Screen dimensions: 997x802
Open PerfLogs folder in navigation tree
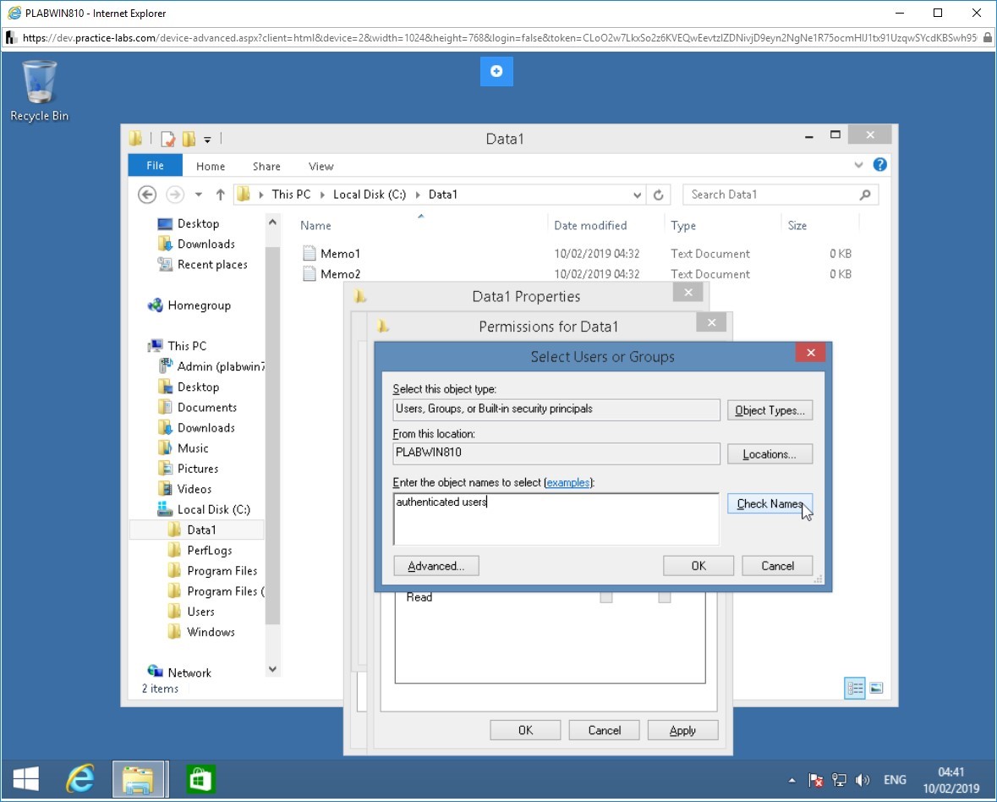coord(209,550)
